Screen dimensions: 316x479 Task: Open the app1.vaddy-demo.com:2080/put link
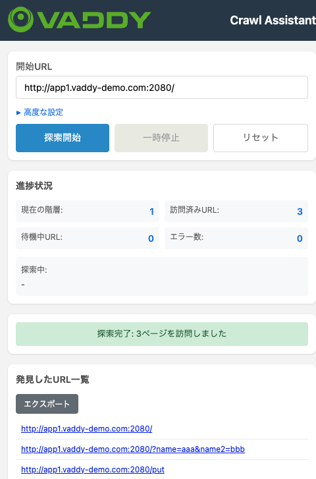tap(93, 469)
